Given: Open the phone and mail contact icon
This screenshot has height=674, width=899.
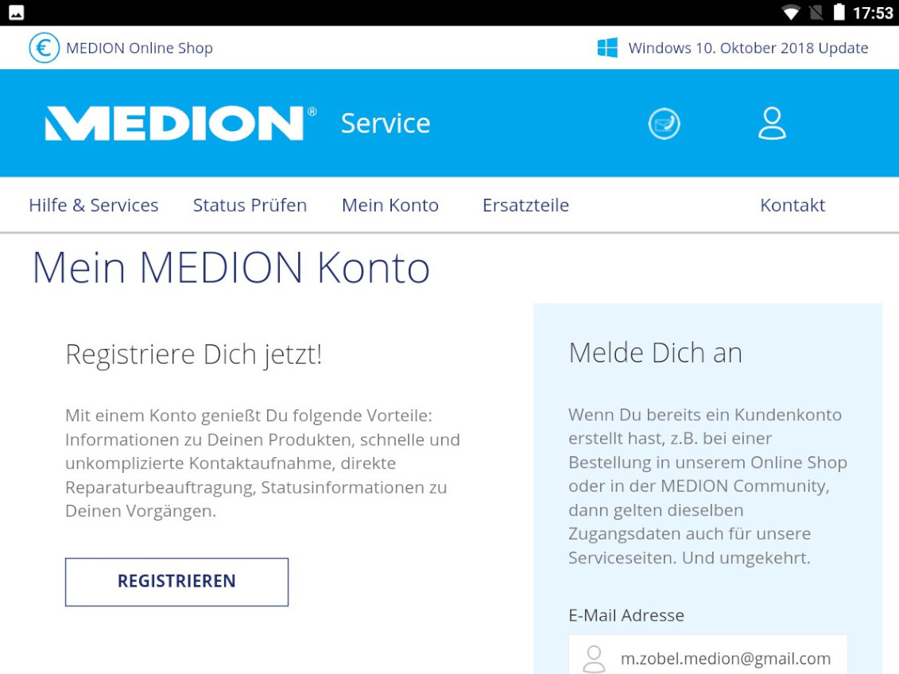Looking at the screenshot, I should pos(664,124).
